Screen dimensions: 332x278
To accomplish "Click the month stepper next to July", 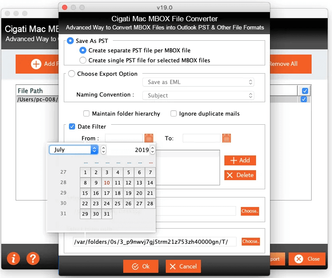I will point(103,150).
